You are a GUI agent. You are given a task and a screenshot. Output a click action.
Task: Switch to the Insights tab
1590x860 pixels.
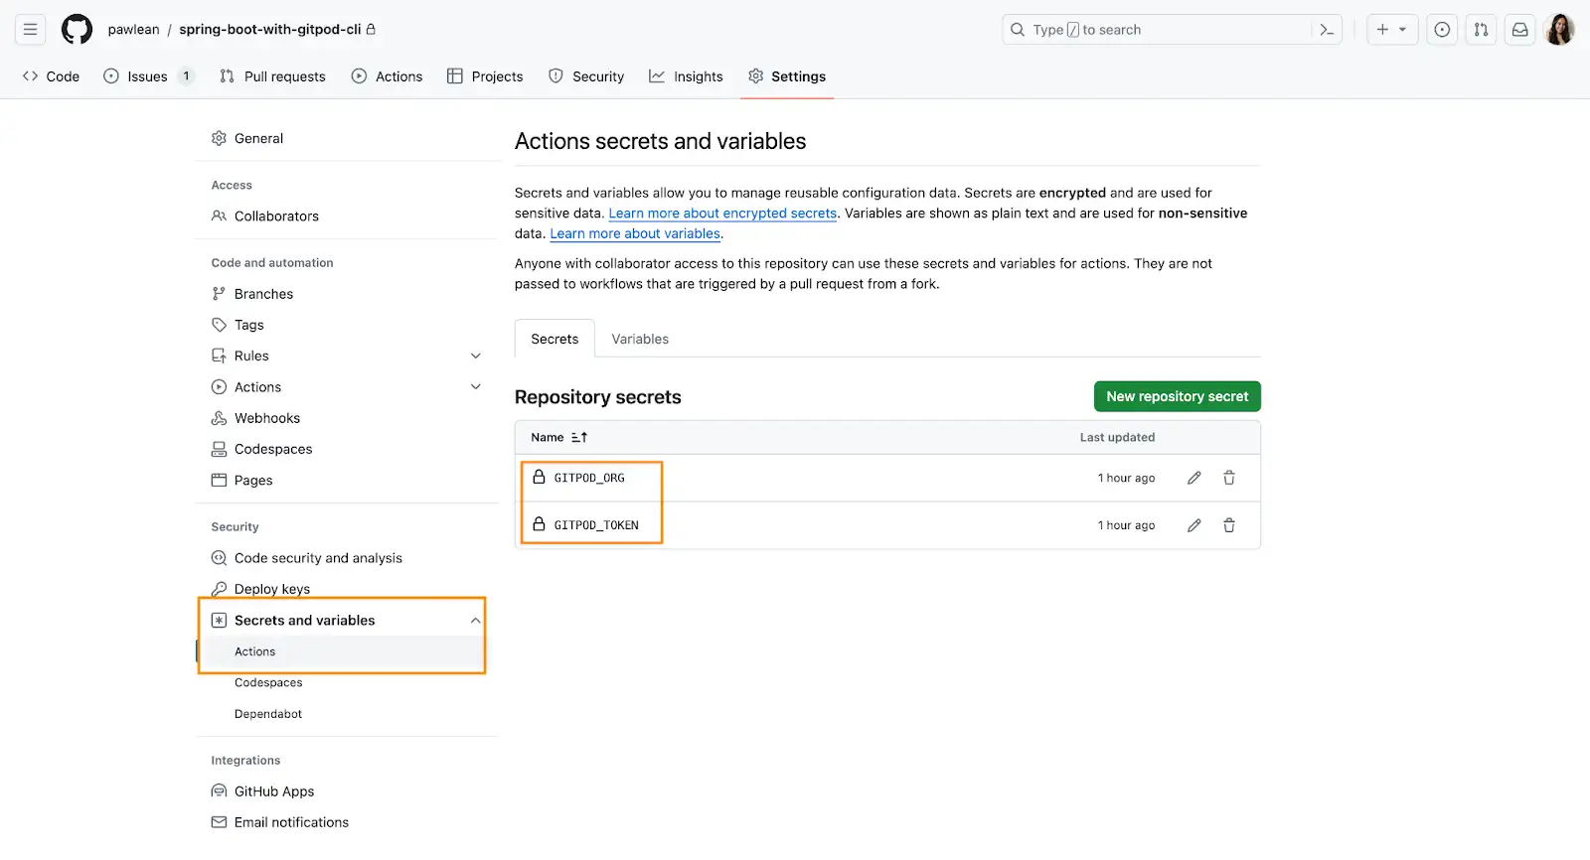coord(686,76)
